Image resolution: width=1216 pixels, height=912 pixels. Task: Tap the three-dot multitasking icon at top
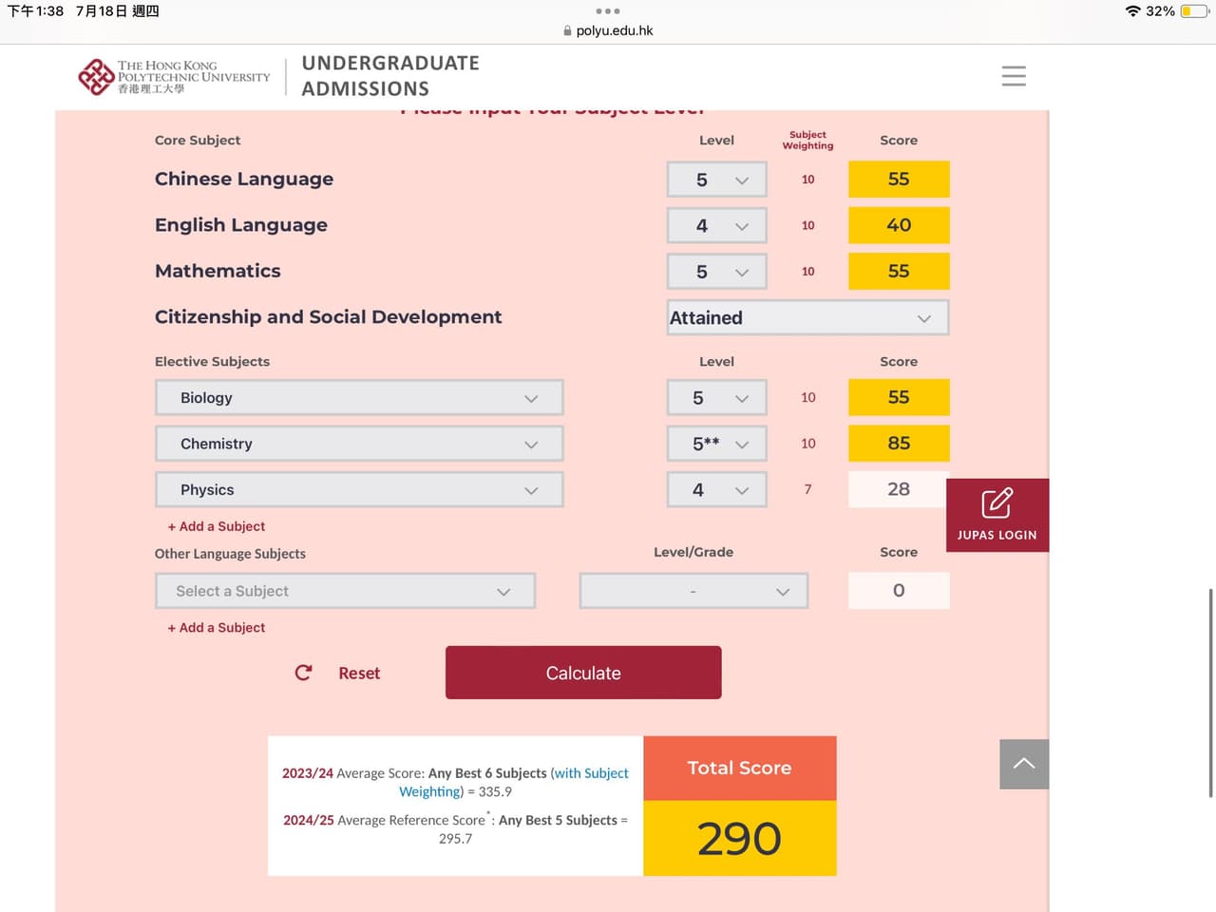[608, 11]
